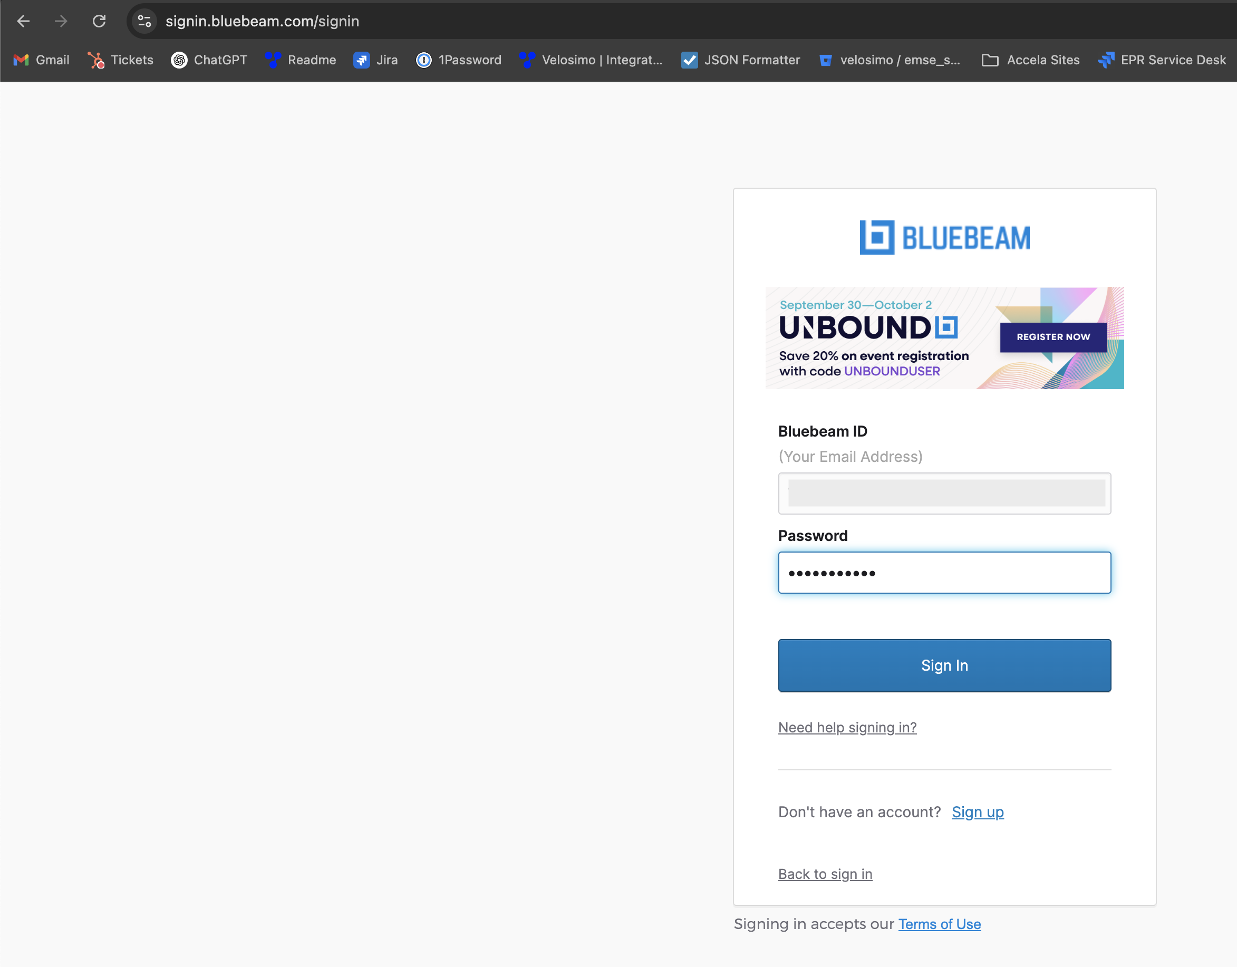Go back using browser back arrow
The image size is (1237, 967).
click(23, 21)
